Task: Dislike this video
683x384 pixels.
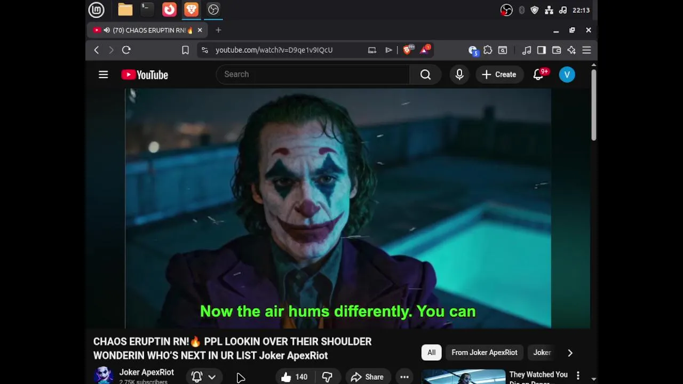Action: pyautogui.click(x=327, y=377)
